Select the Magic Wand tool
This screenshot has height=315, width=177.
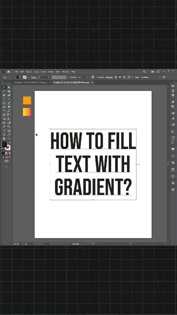(x=4, y=91)
